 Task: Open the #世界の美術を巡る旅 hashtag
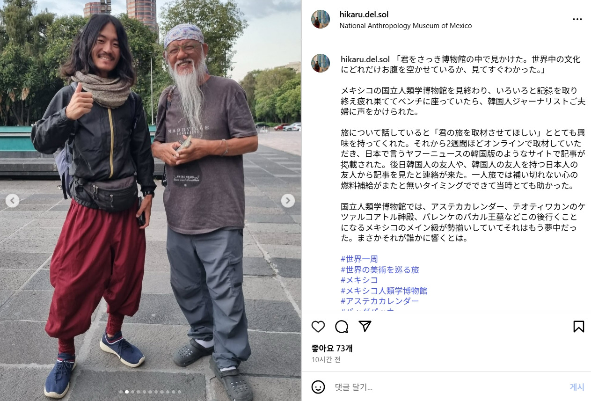coord(380,270)
